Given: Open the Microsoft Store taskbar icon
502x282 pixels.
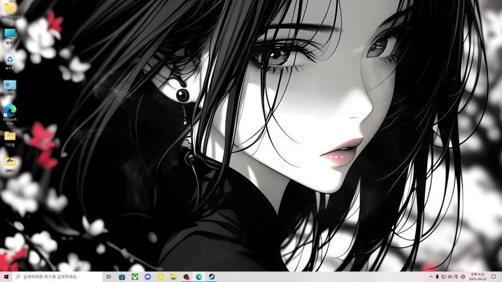Looking at the screenshot, I should click(x=122, y=277).
